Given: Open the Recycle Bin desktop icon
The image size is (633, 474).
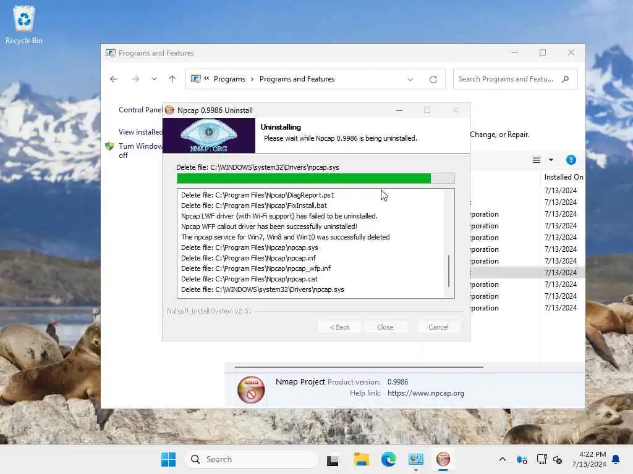Looking at the screenshot, I should (24, 25).
